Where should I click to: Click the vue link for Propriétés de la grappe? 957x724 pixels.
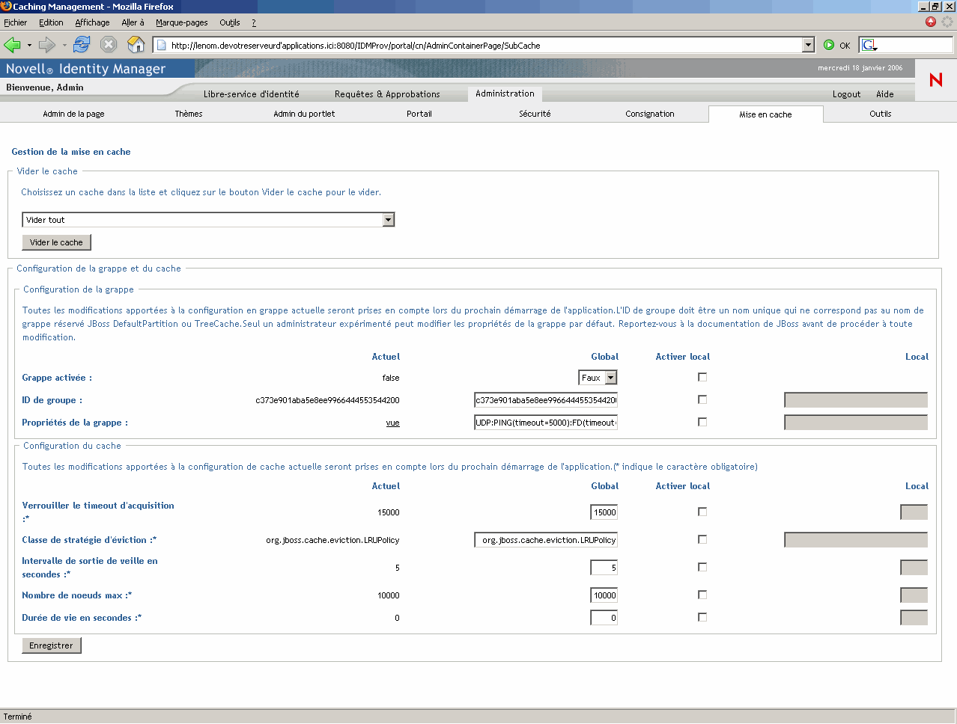coord(392,423)
